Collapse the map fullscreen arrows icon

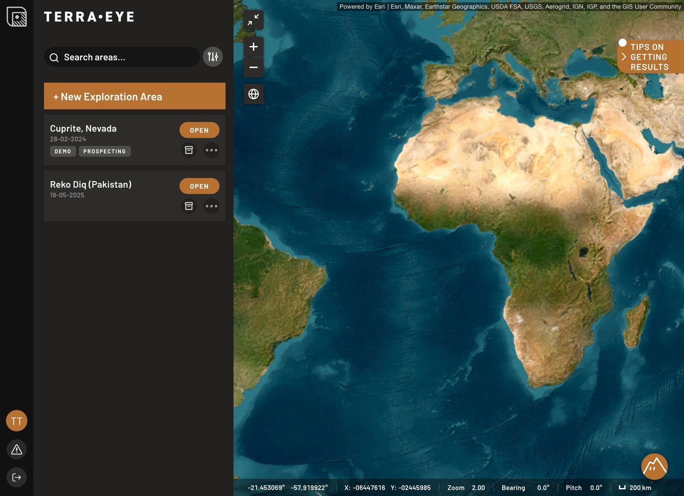254,20
